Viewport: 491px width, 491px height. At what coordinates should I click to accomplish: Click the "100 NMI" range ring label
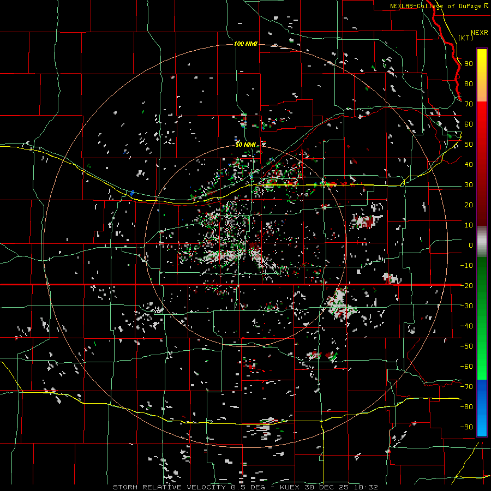pos(245,44)
